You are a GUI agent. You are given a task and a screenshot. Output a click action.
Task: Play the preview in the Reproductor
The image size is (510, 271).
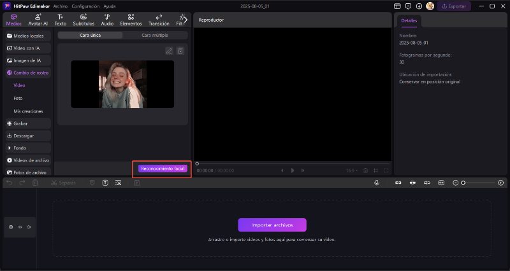pos(293,170)
